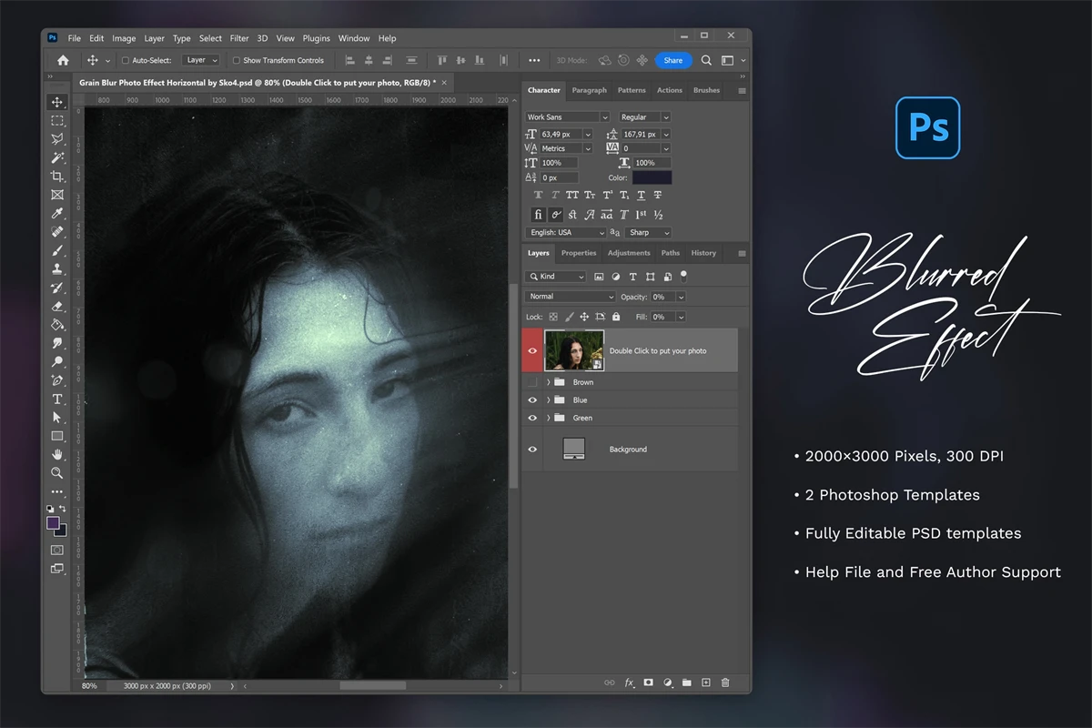Open the Filter menu

coord(239,38)
